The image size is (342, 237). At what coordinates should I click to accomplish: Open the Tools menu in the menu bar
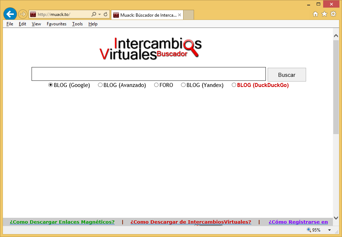[77, 24]
